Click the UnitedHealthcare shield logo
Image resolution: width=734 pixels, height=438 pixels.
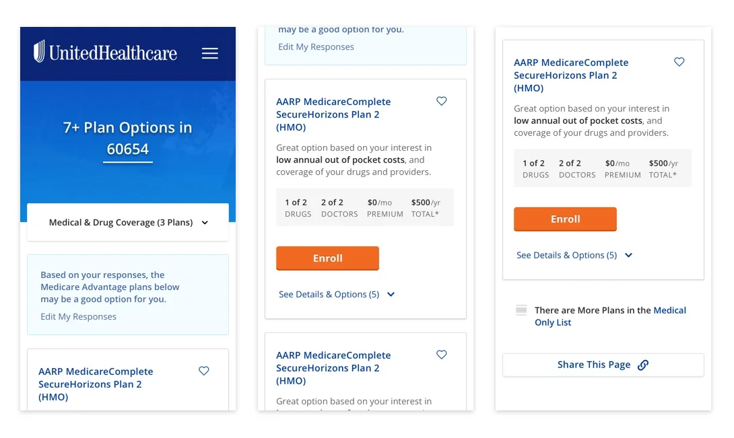click(39, 51)
